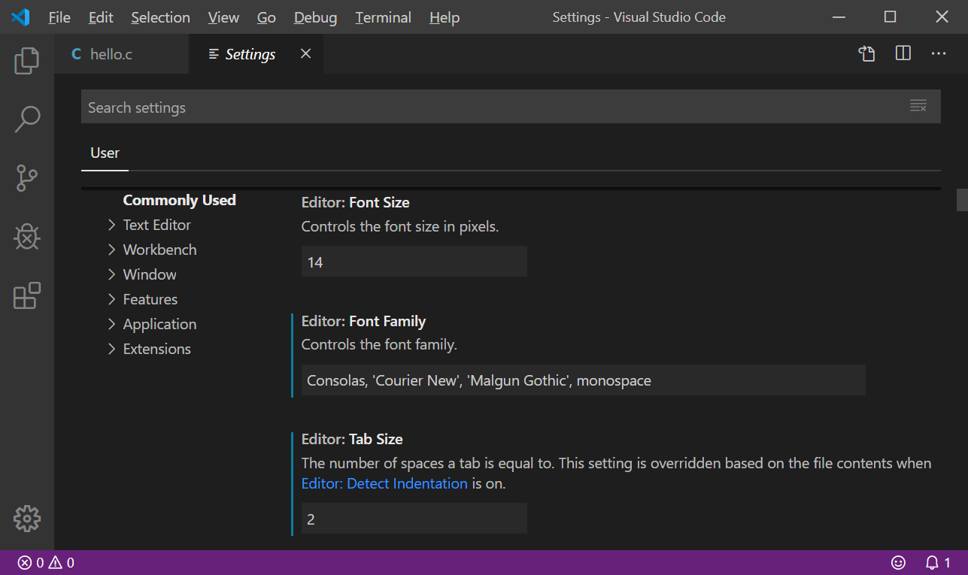Split the editor to the right
The image size is (968, 575).
coord(903,53)
